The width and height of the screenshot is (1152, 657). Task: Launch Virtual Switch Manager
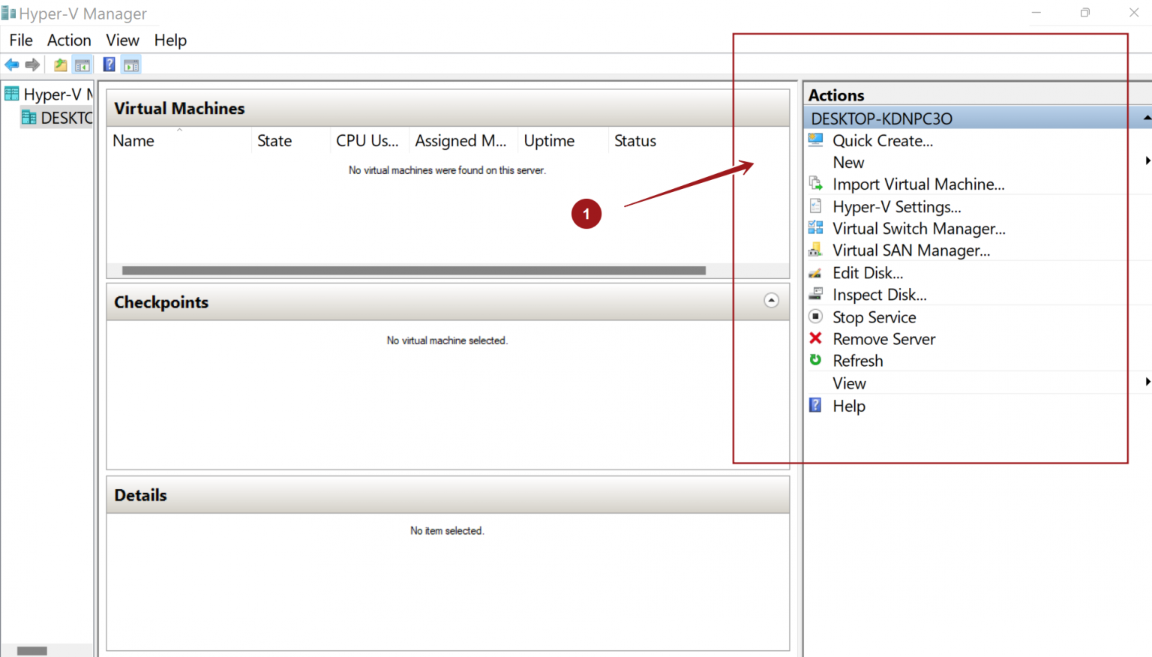coord(816,228)
